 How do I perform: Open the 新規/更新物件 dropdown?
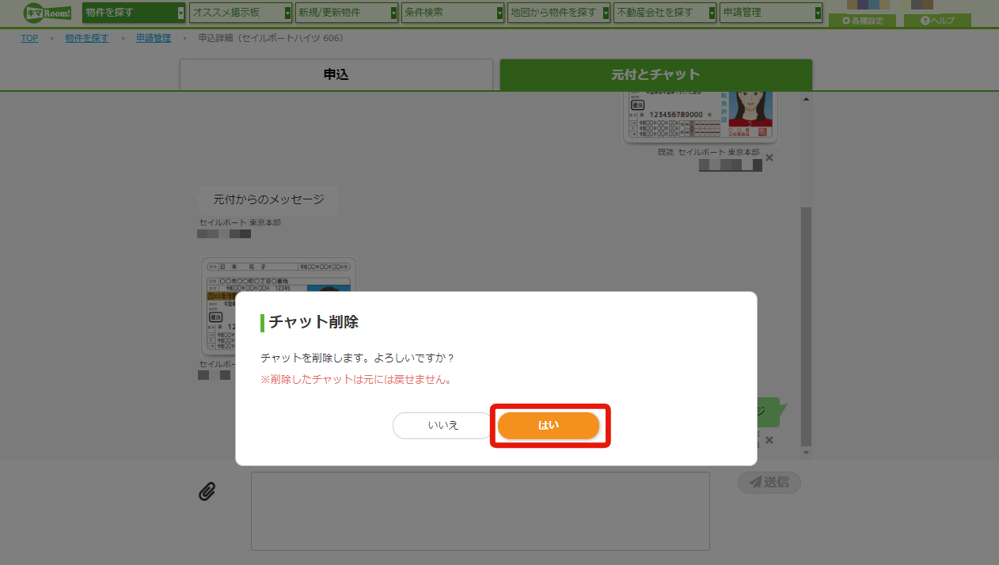[347, 13]
